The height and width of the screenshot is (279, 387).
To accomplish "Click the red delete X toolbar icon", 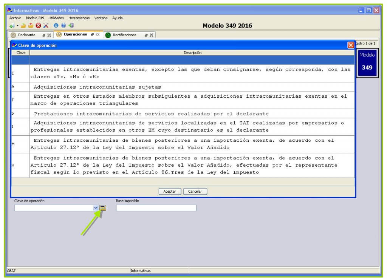I will pos(38,26).
